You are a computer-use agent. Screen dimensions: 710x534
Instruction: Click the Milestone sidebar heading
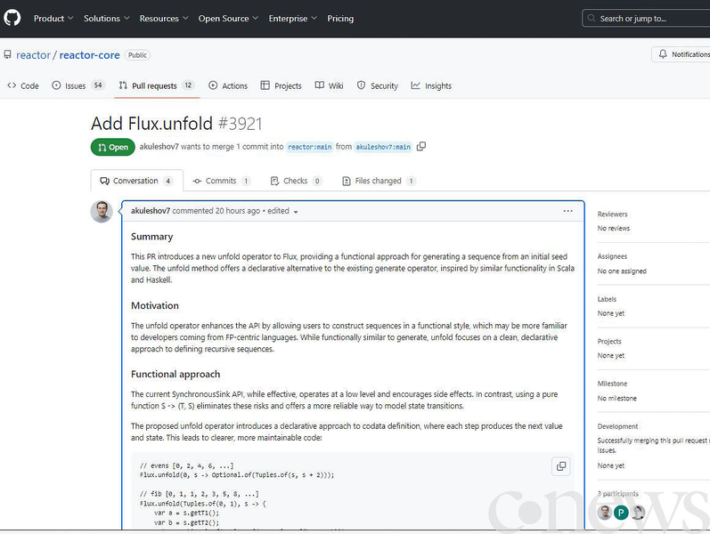pos(612,384)
